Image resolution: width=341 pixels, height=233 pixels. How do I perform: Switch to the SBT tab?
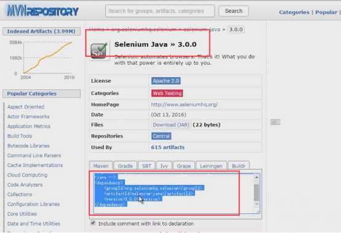pyautogui.click(x=146, y=166)
